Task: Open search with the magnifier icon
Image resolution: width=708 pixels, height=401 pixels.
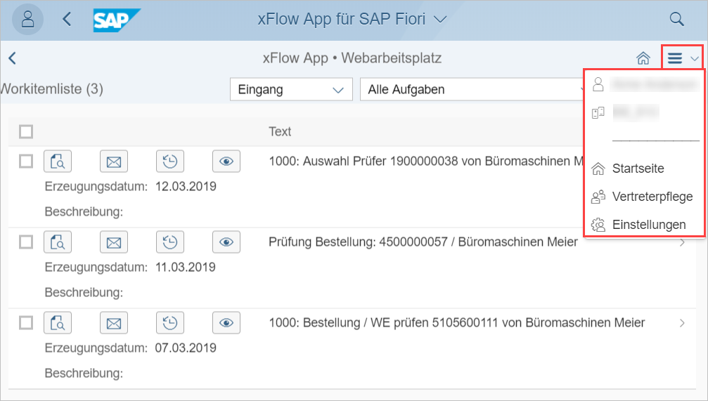Action: tap(676, 19)
